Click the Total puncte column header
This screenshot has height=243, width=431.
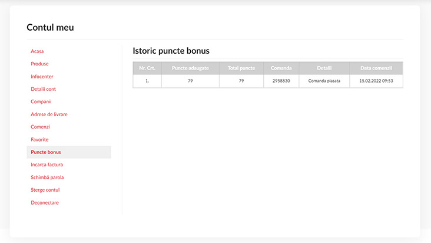(241, 68)
